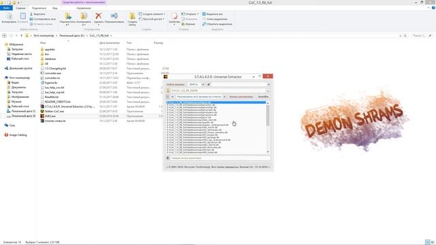
Task: Click the Explorer search field
Action: pos(422,35)
